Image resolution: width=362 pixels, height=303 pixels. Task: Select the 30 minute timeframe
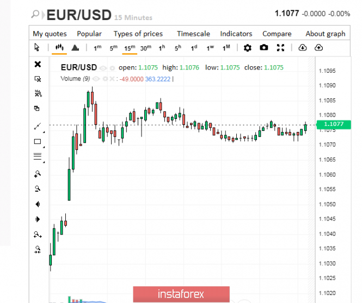click(x=146, y=48)
